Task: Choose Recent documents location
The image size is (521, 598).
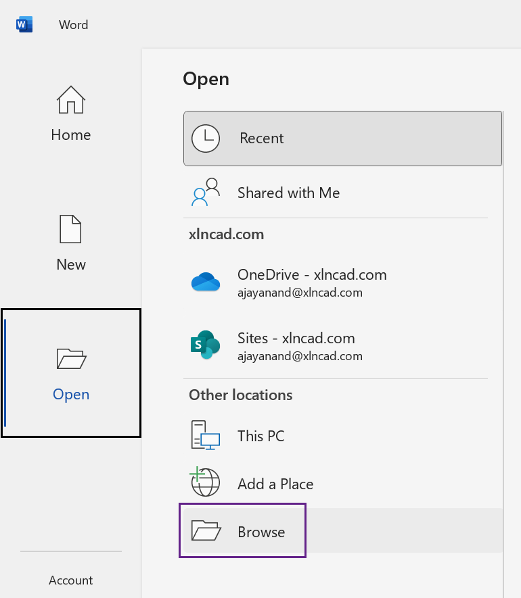Action: point(342,139)
